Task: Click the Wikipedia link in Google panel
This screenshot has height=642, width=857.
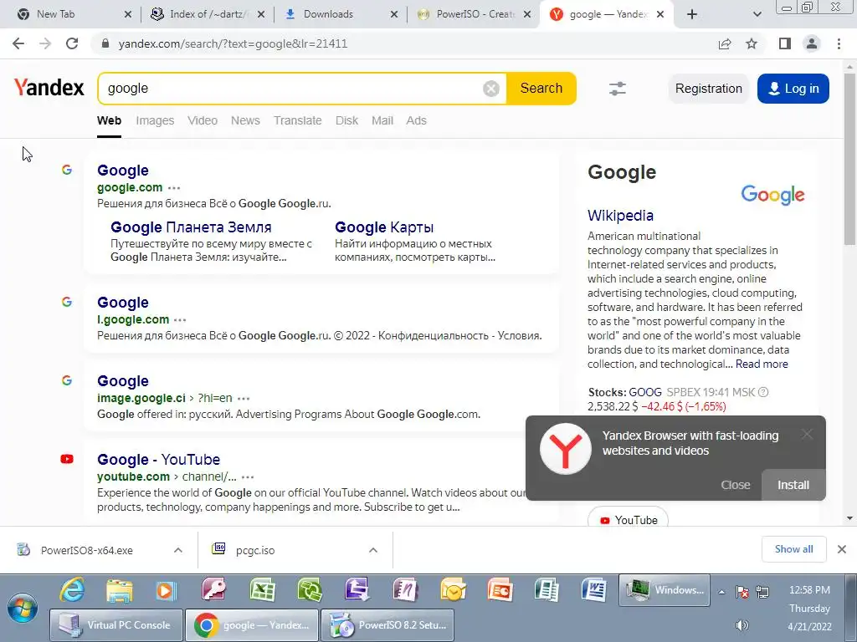Action: coord(620,216)
